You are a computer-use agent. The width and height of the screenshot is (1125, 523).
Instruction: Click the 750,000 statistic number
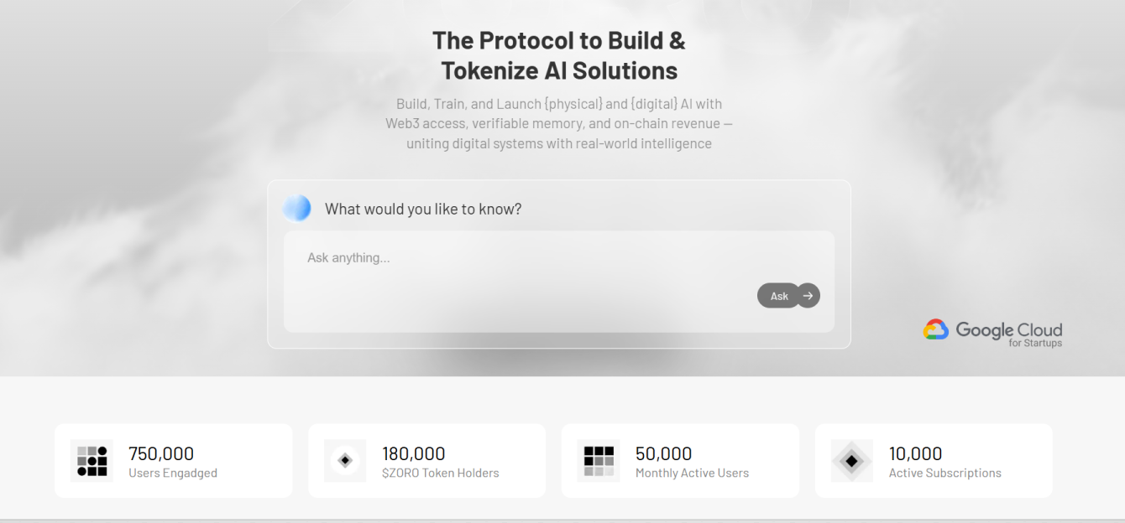click(x=161, y=453)
